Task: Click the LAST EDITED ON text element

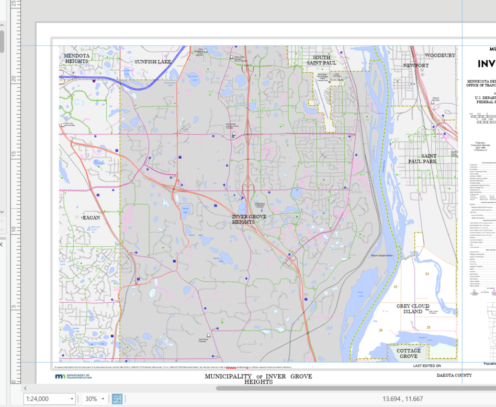Action: tap(427, 365)
